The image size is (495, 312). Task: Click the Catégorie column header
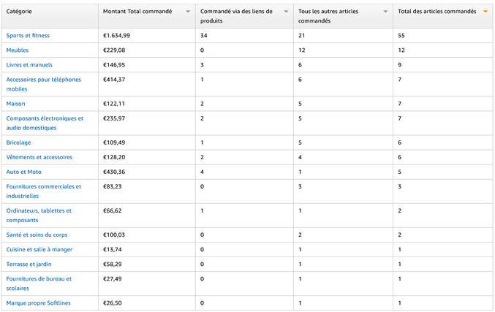pos(19,12)
